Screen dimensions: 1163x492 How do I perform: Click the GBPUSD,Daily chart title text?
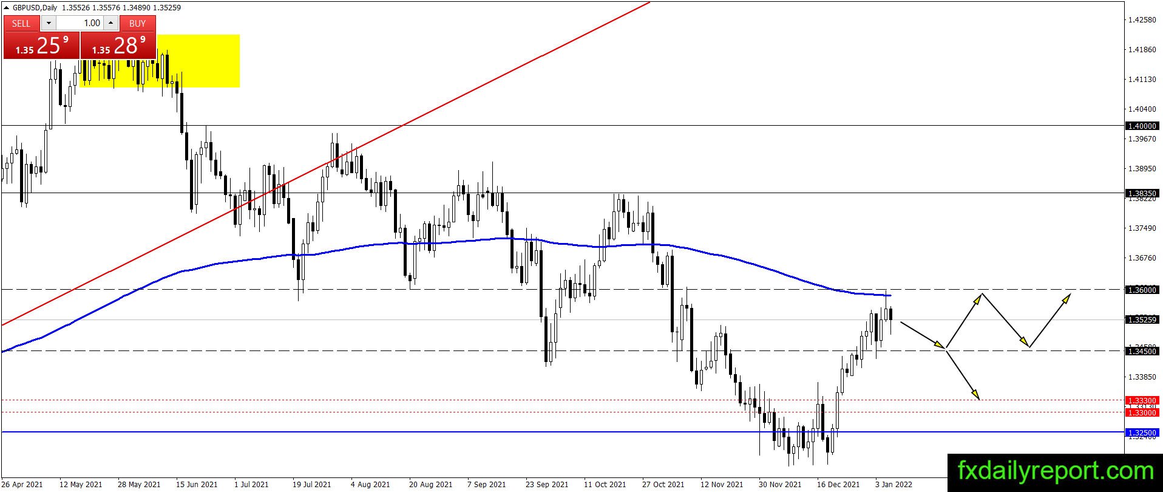(34, 7)
